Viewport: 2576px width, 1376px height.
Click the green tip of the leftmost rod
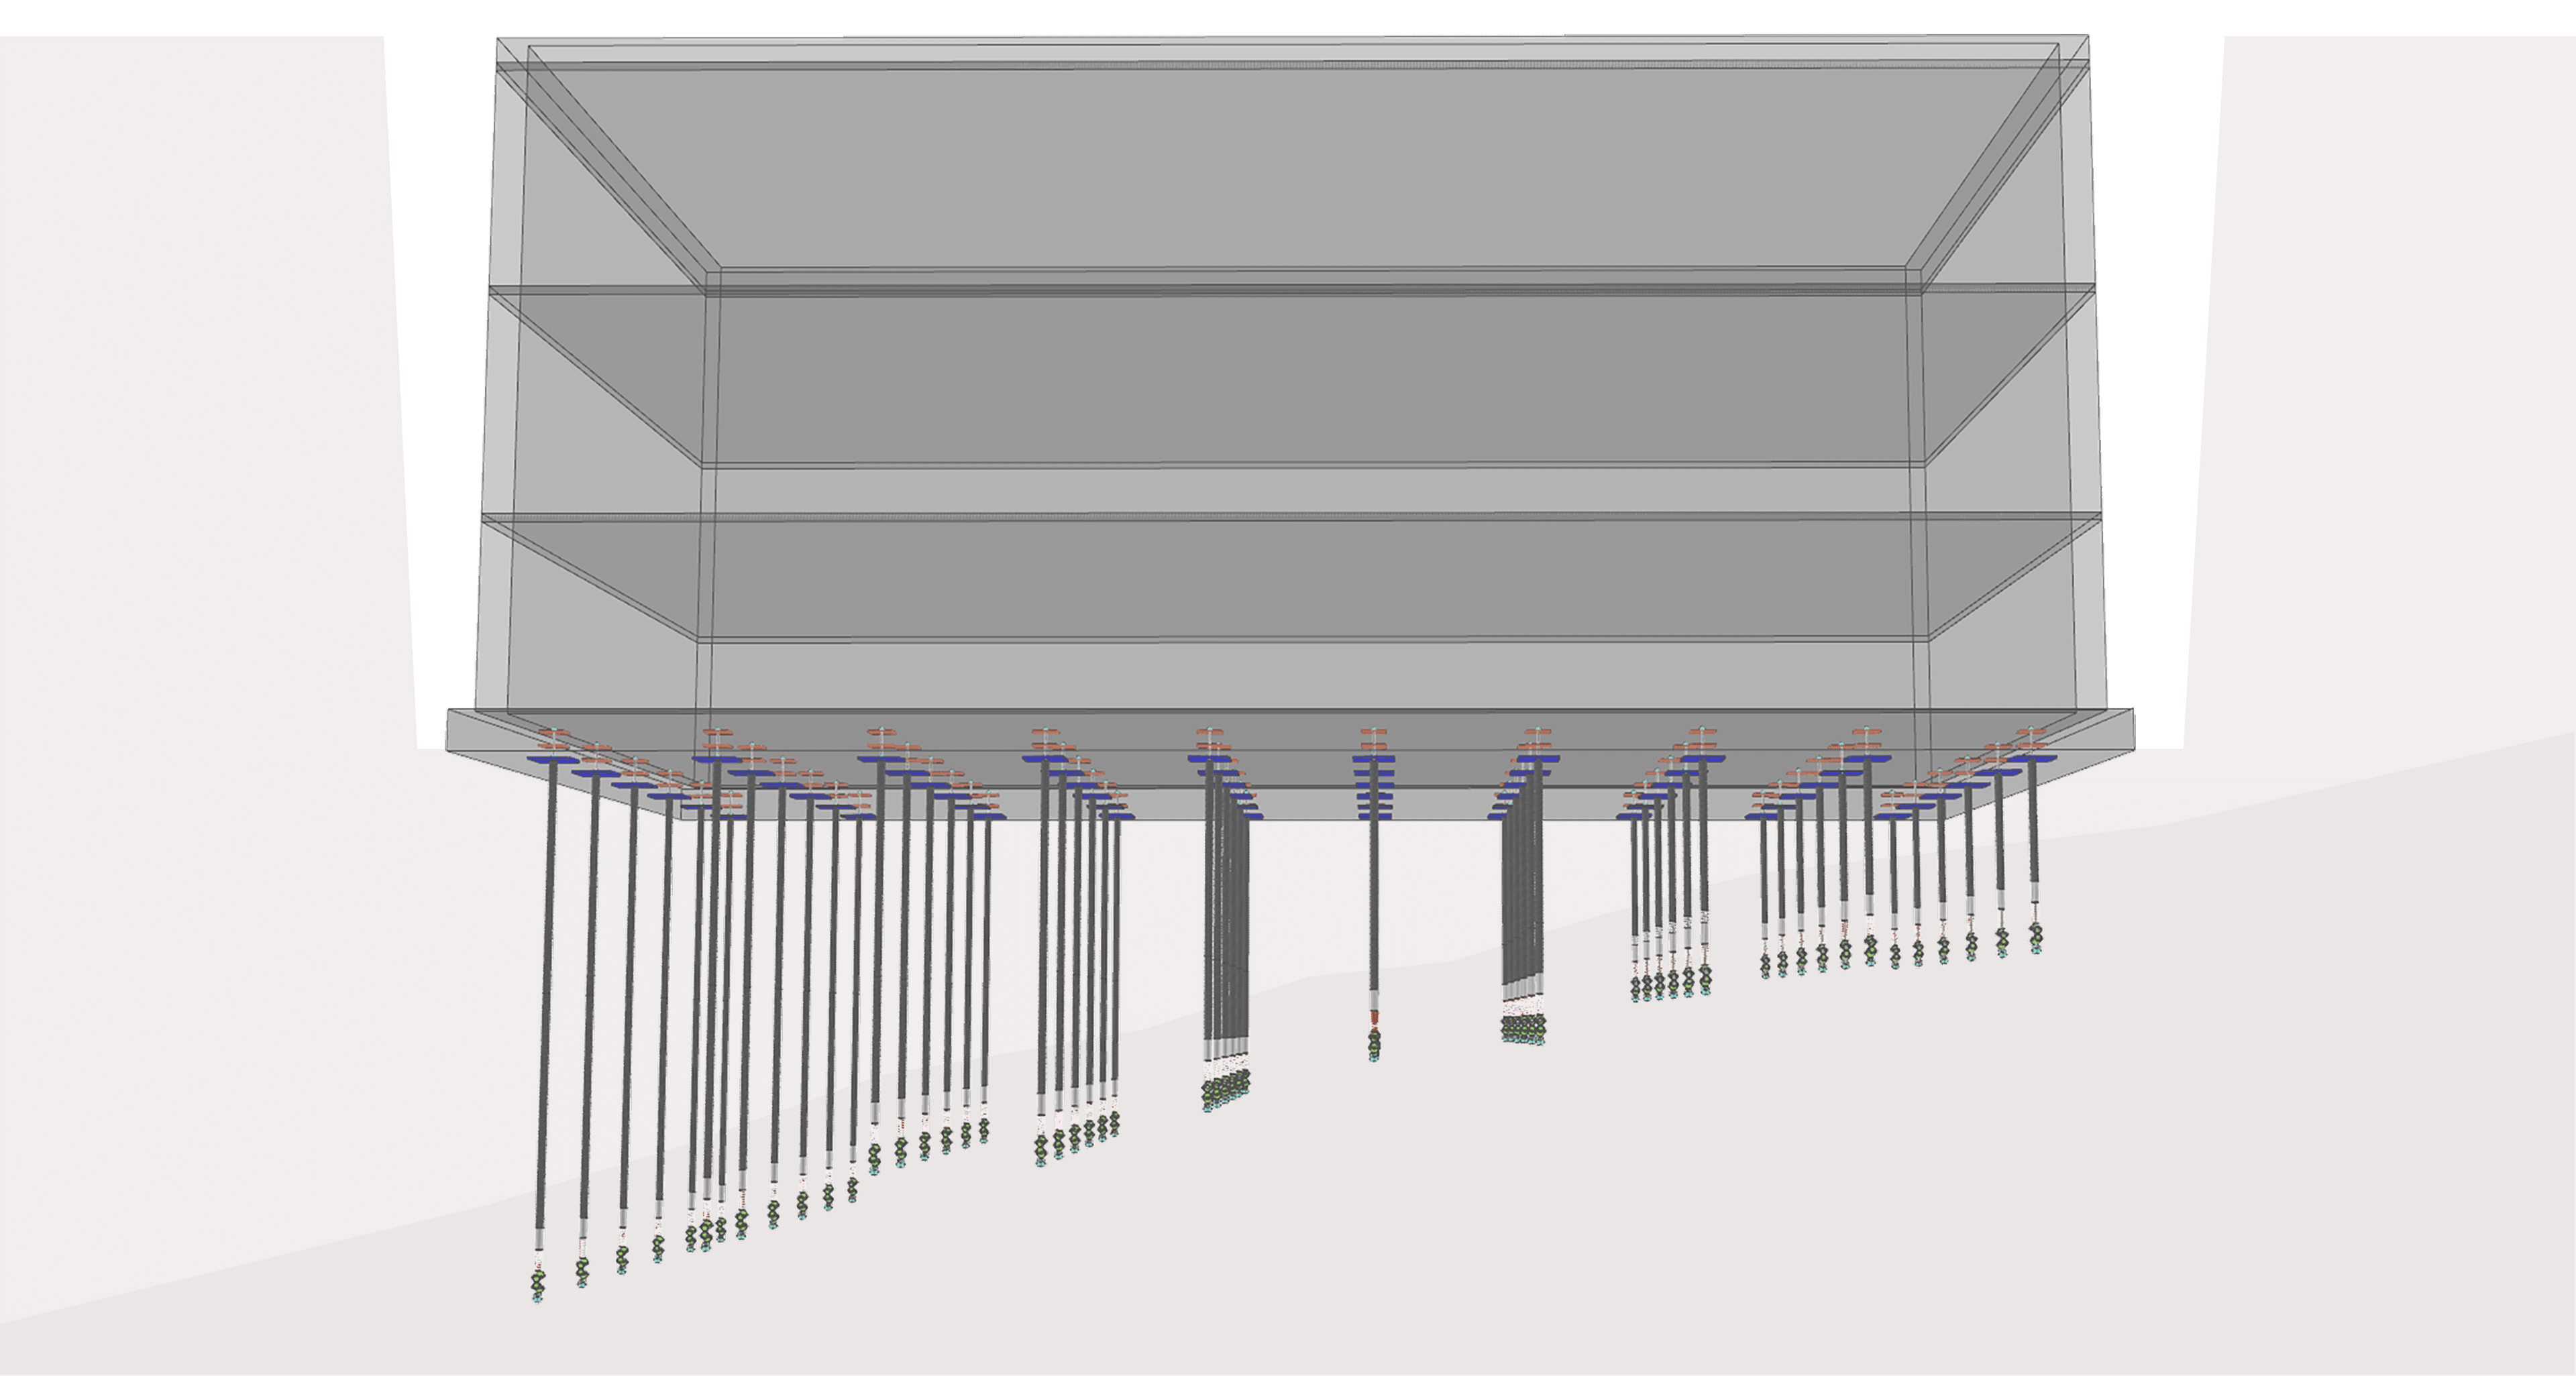[x=538, y=1283]
